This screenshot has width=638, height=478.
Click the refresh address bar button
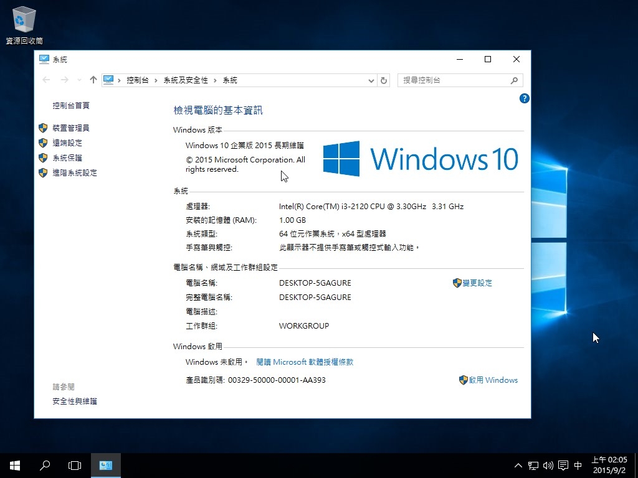384,80
